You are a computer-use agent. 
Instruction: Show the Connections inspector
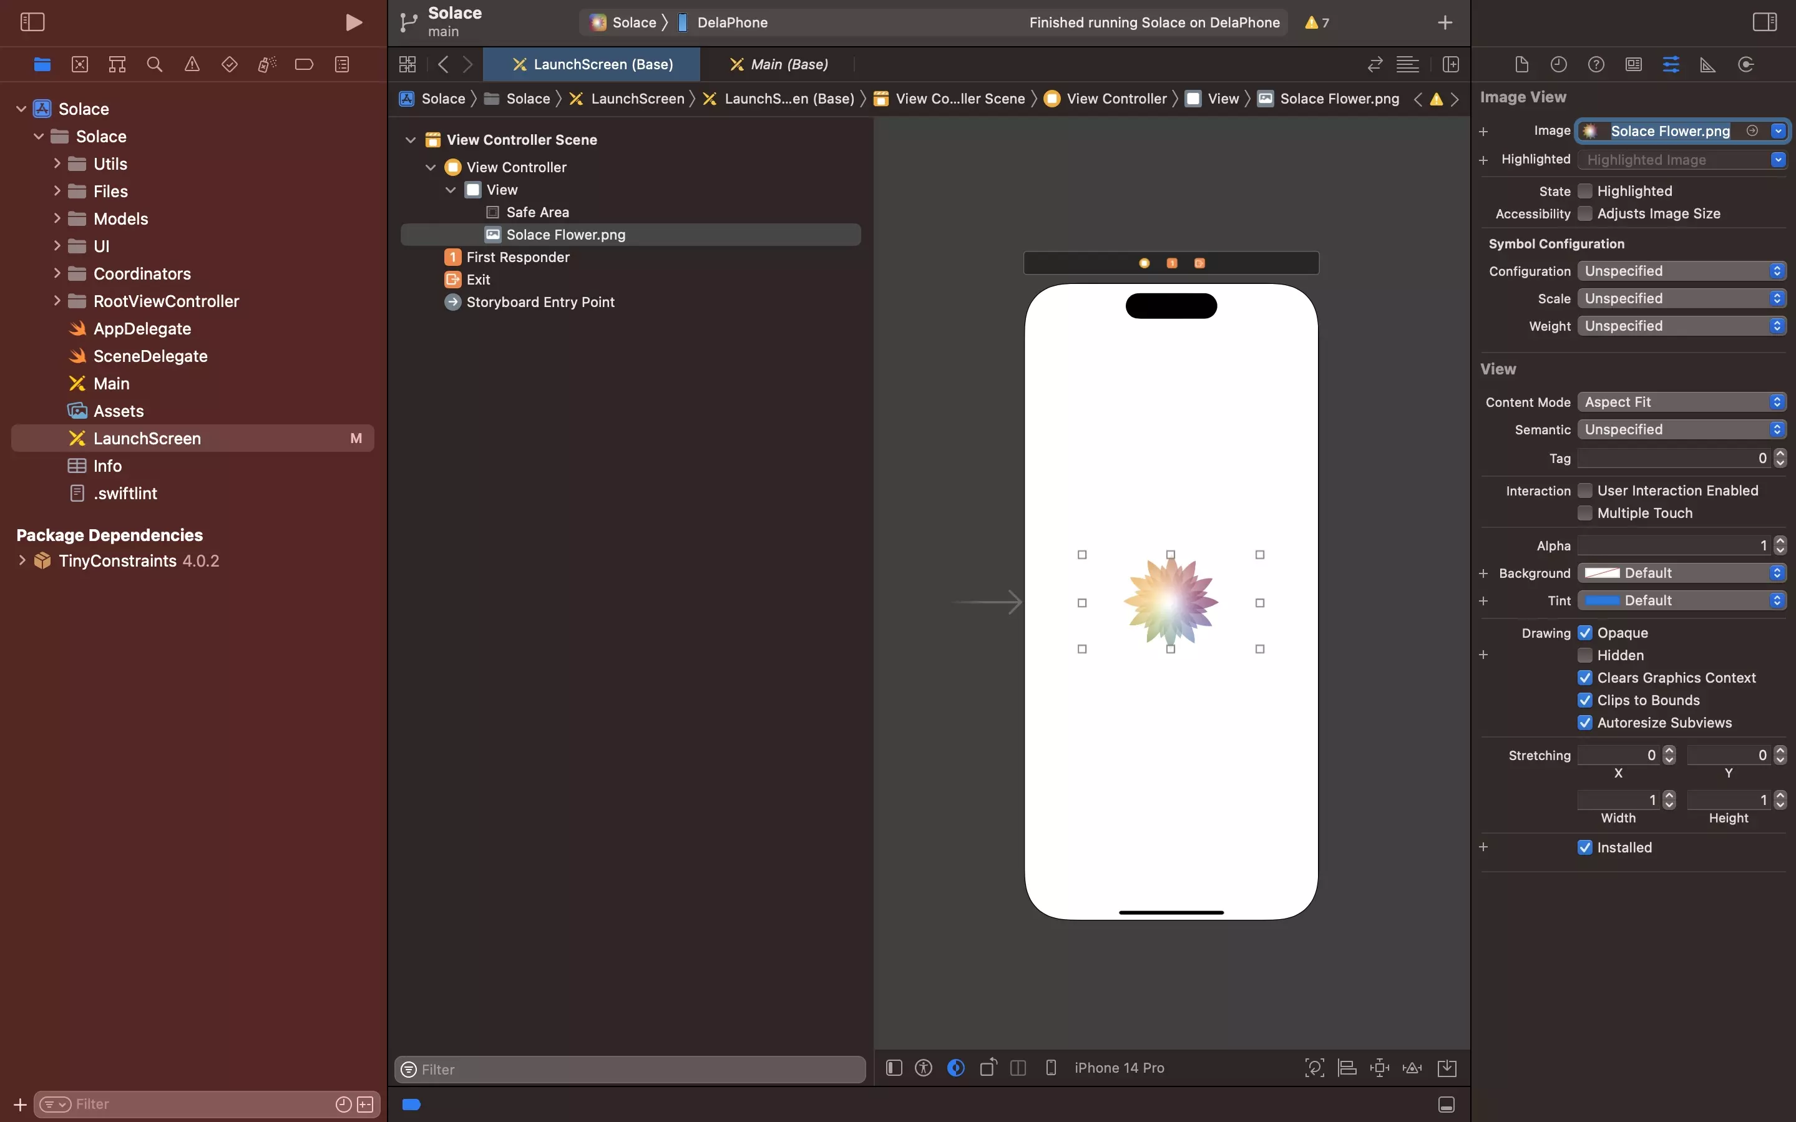tap(1745, 64)
